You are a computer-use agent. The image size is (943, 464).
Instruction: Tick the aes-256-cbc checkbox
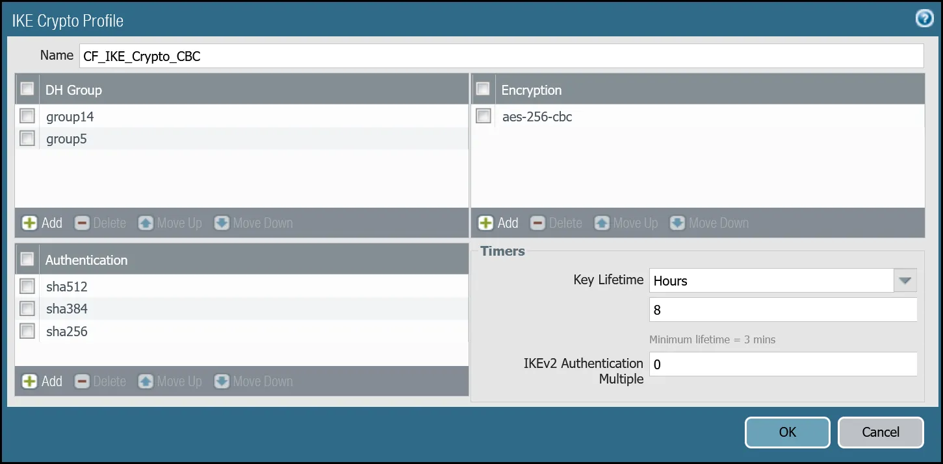pyautogui.click(x=484, y=117)
